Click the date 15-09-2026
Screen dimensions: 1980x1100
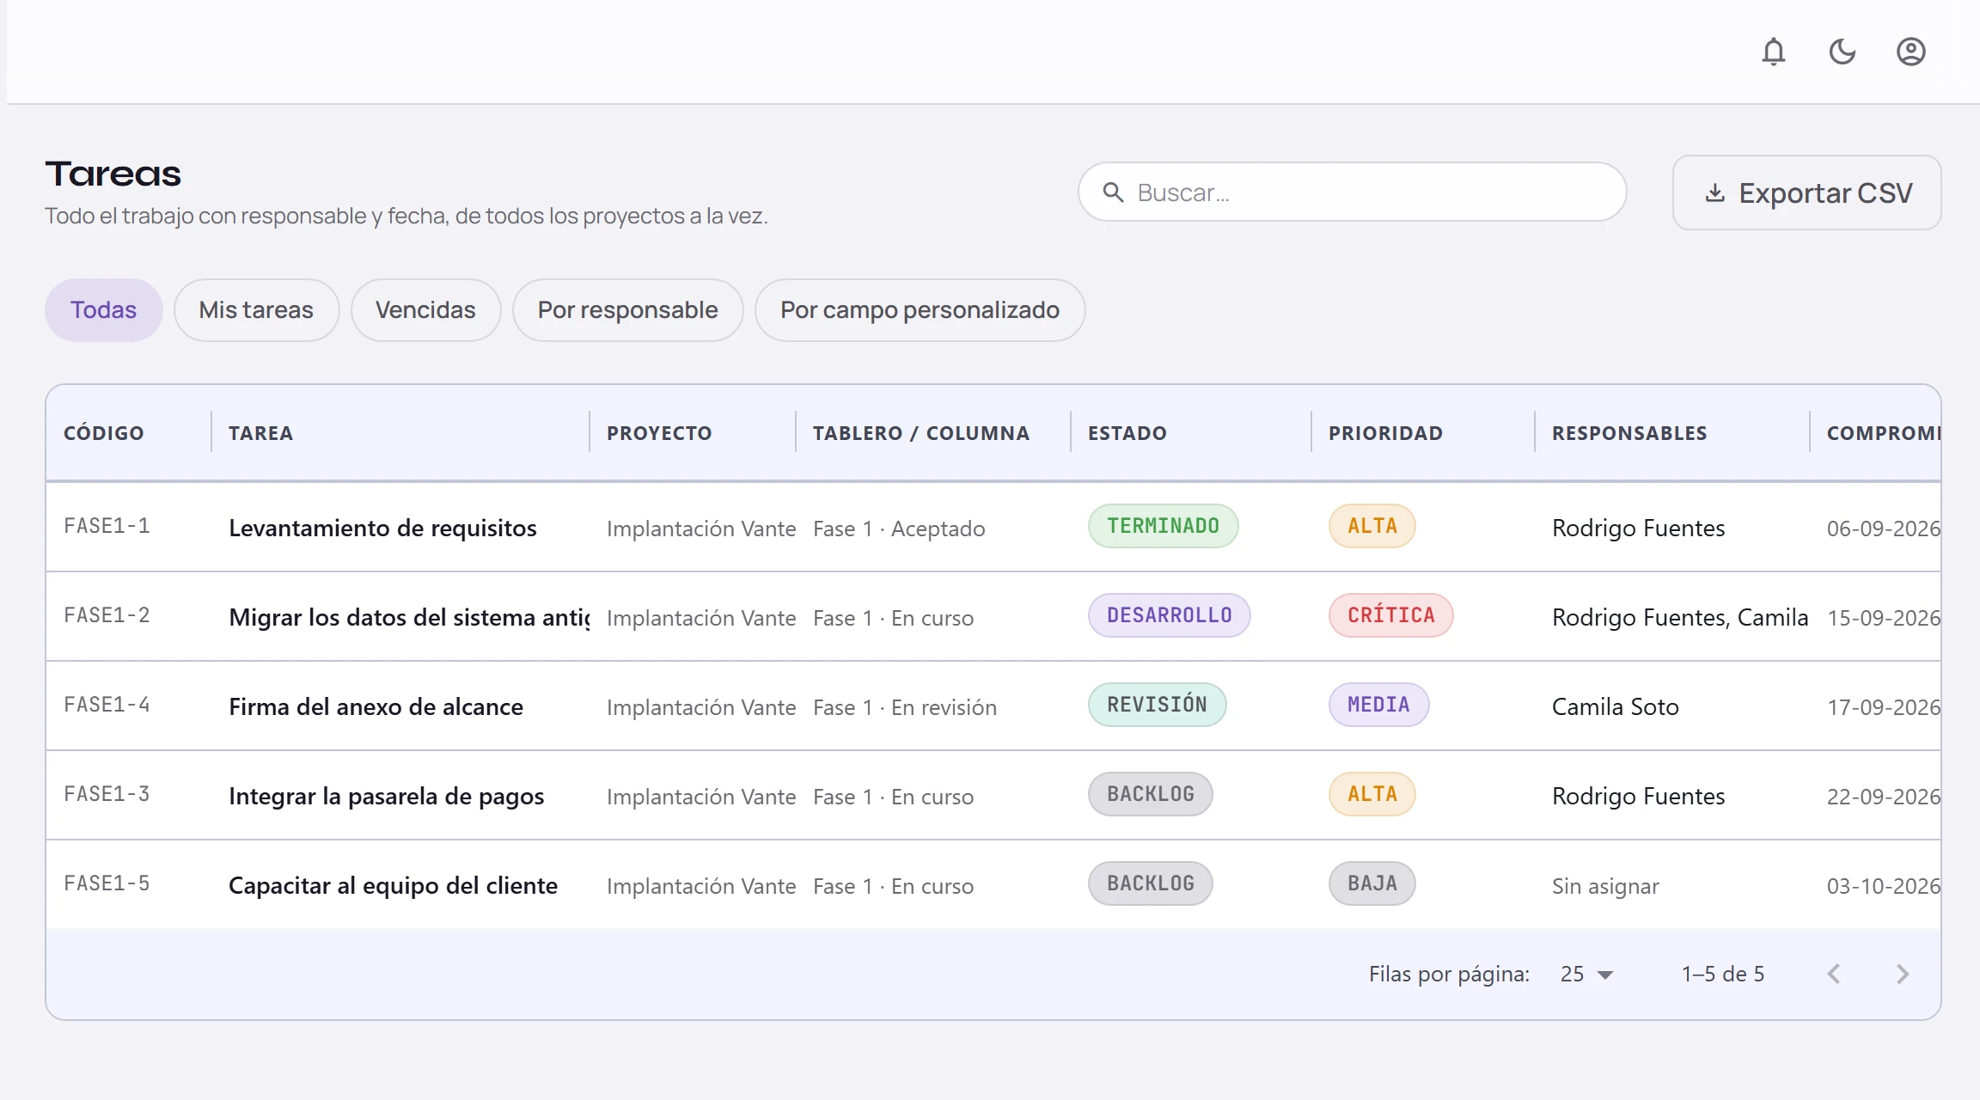point(1883,618)
